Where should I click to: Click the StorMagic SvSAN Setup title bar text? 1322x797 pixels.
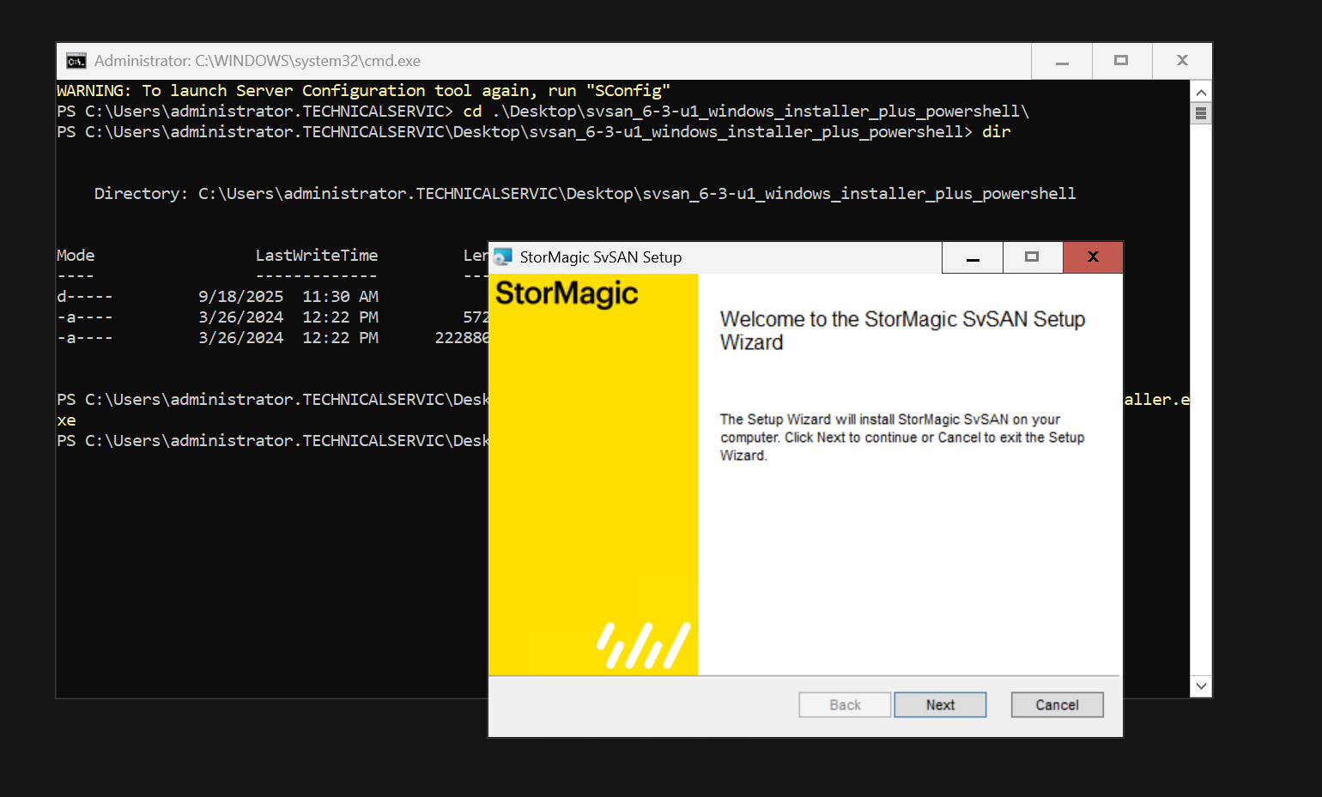(x=601, y=257)
